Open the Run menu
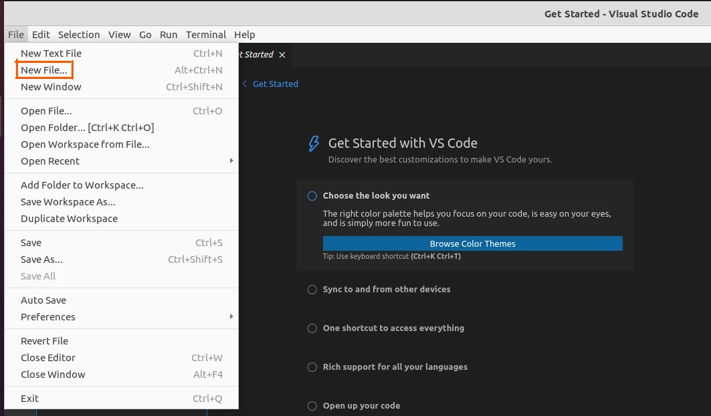Image resolution: width=711 pixels, height=416 pixels. 168,34
